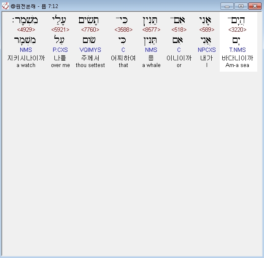Click the Hebrew text word above <3588>
The height and width of the screenshot is (258, 264).
pos(122,20)
